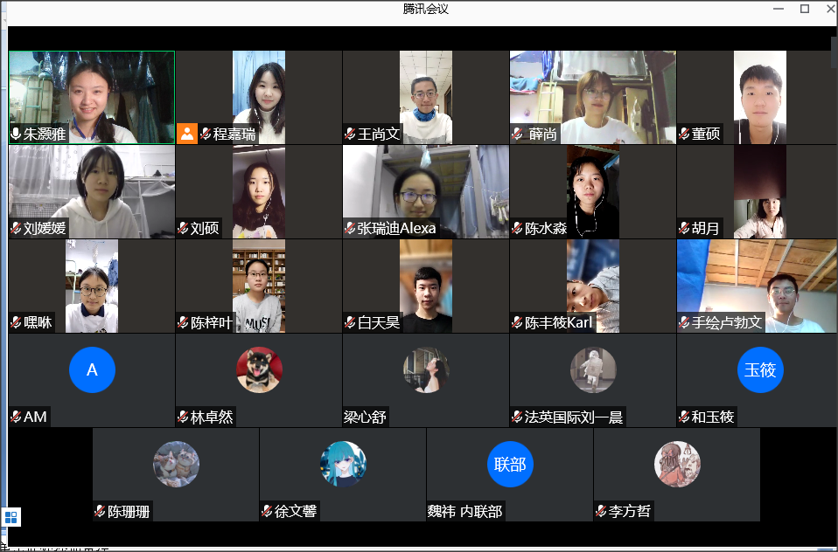
Task: Click 徐文馨's anime profile avatar
Action: (x=342, y=464)
